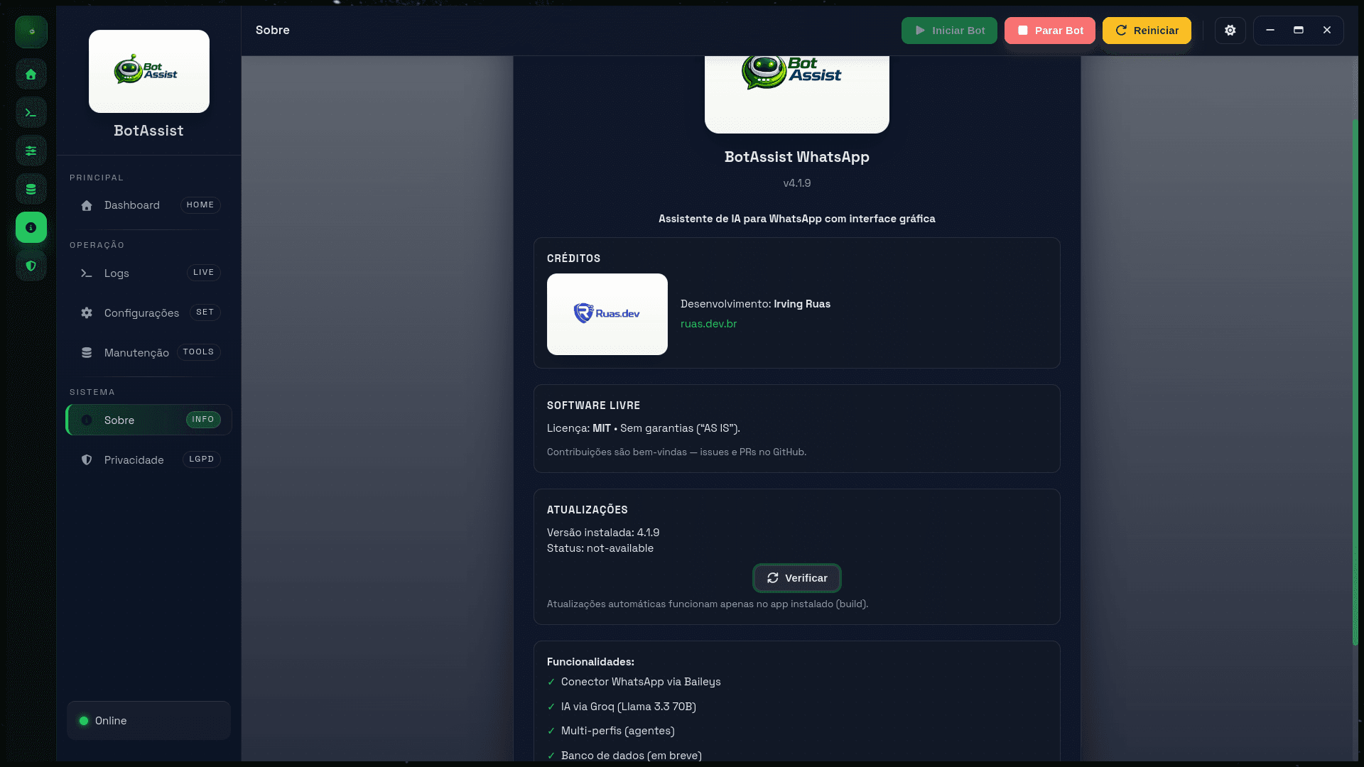This screenshot has width=1364, height=767.
Task: Click the green info icon in rail
Action: tap(31, 227)
